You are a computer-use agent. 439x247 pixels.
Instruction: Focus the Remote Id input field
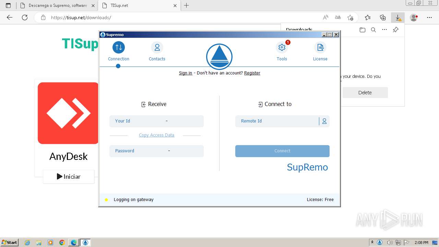pos(277,121)
